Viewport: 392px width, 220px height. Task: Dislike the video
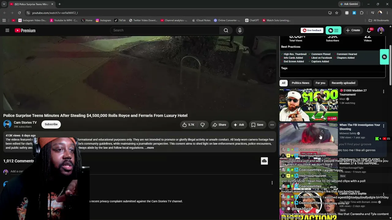[x=202, y=125]
